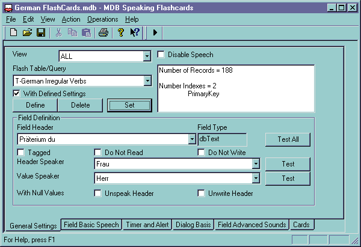
Task: Click the About question mark icon
Action: [x=121, y=32]
